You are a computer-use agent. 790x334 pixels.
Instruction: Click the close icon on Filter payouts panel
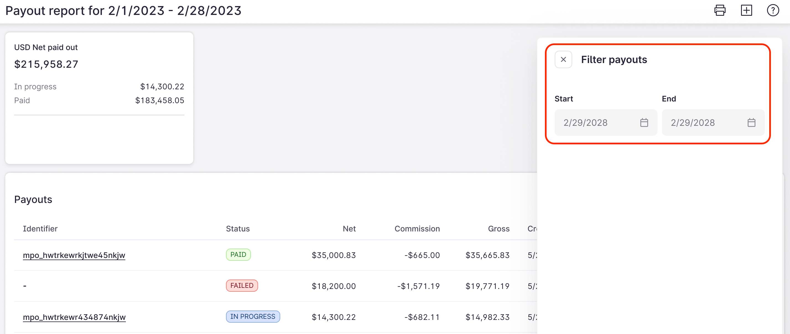pyautogui.click(x=563, y=59)
